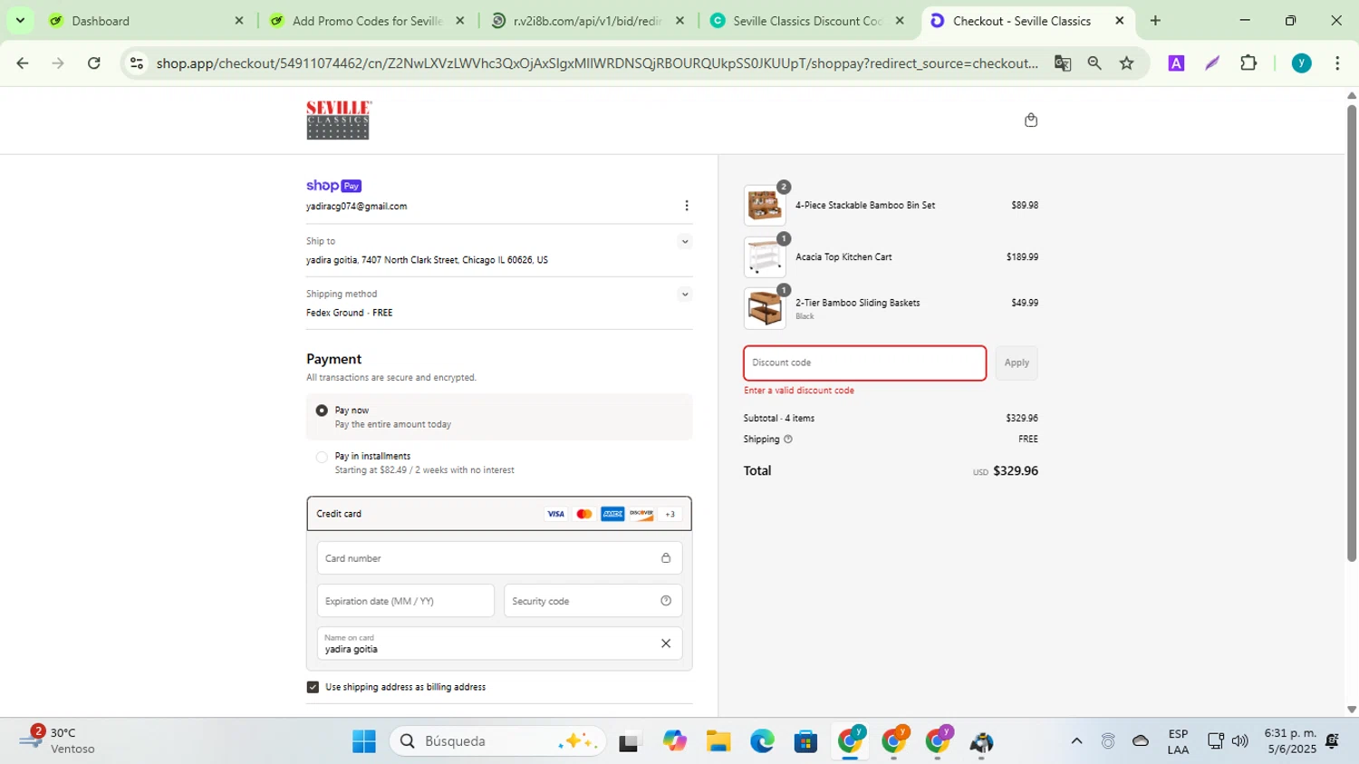Switch to the Dashboard tab
The width and height of the screenshot is (1359, 764).
(145, 20)
